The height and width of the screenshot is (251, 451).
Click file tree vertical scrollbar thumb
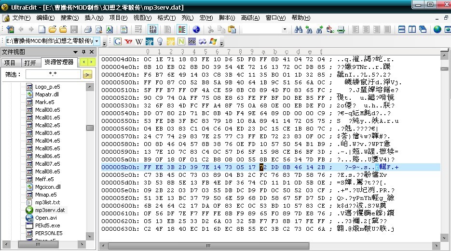[90, 128]
